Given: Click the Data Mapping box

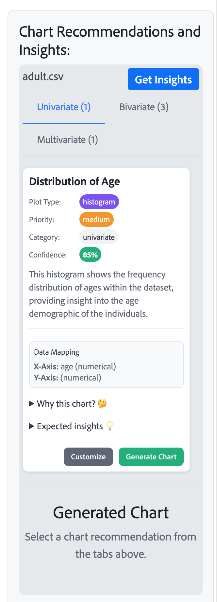Looking at the screenshot, I should tap(106, 364).
